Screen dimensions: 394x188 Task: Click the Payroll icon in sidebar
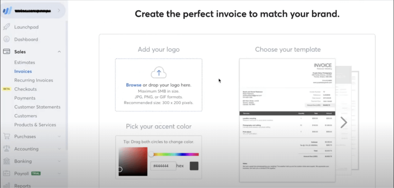pos(7,173)
